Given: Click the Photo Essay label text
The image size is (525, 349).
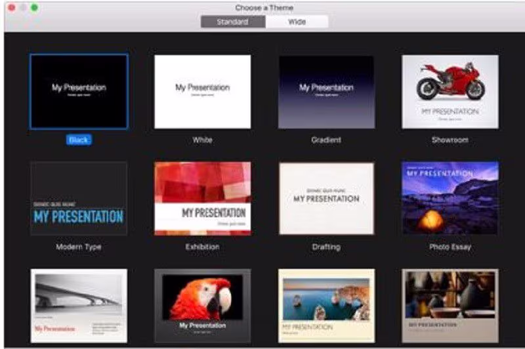Looking at the screenshot, I should pos(450,247).
